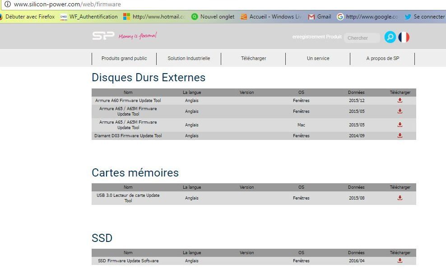Click the 'enregistrement Produit' link
Screen dimensions: 446x274
(x=317, y=37)
